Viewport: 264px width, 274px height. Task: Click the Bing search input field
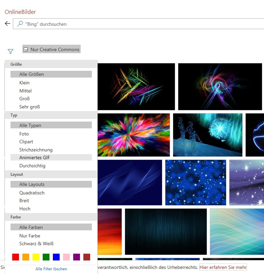click(136, 24)
